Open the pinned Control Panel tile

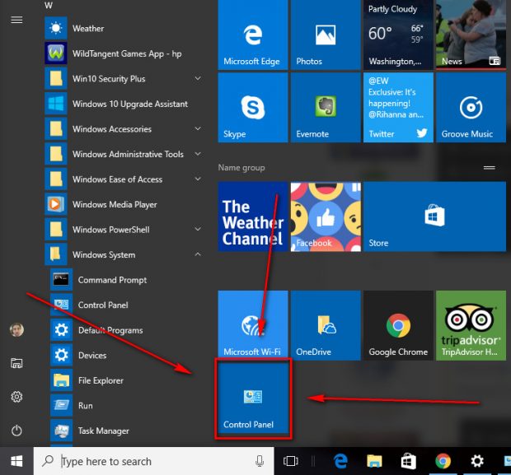pyautogui.click(x=253, y=398)
